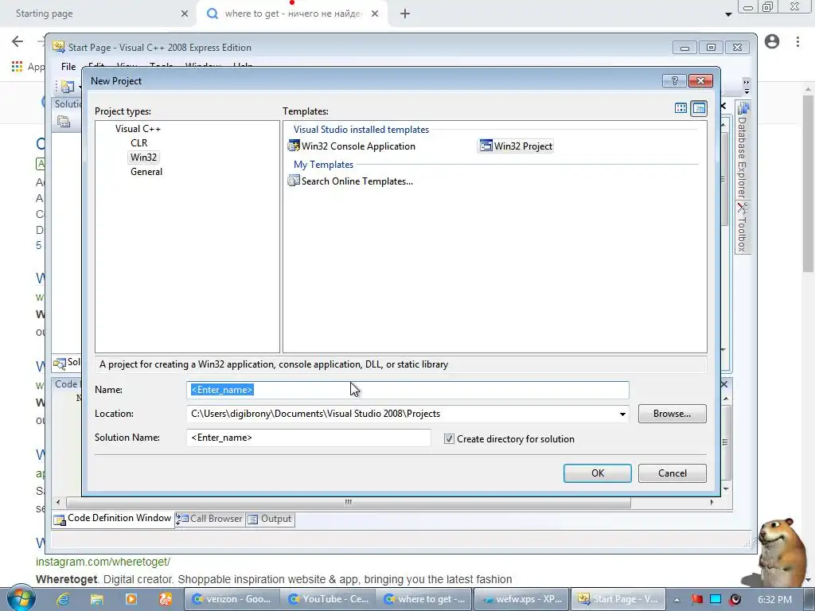Show hidden system tray icons

[677, 600]
